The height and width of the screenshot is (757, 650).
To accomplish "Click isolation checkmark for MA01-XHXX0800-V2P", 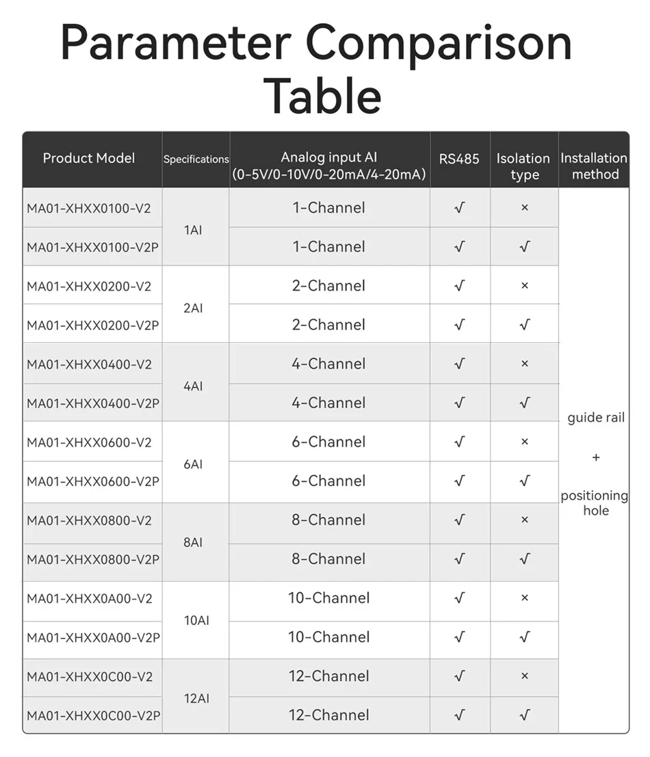I will (x=525, y=559).
